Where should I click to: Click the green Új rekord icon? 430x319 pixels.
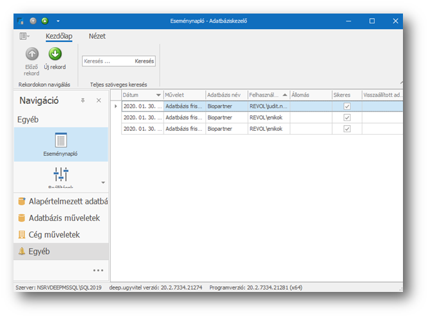(55, 55)
